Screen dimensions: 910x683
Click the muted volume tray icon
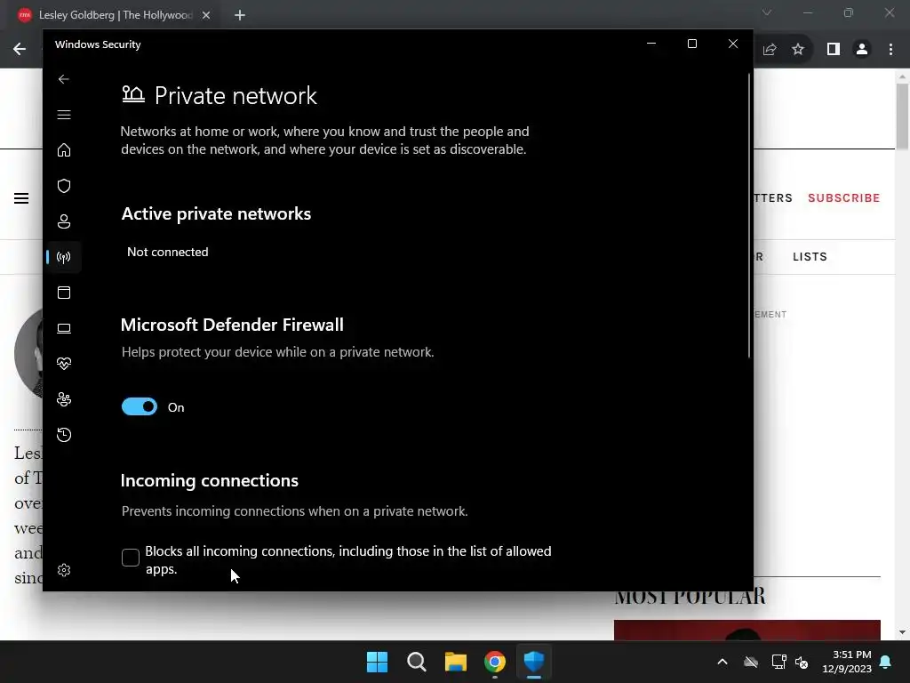point(802,662)
